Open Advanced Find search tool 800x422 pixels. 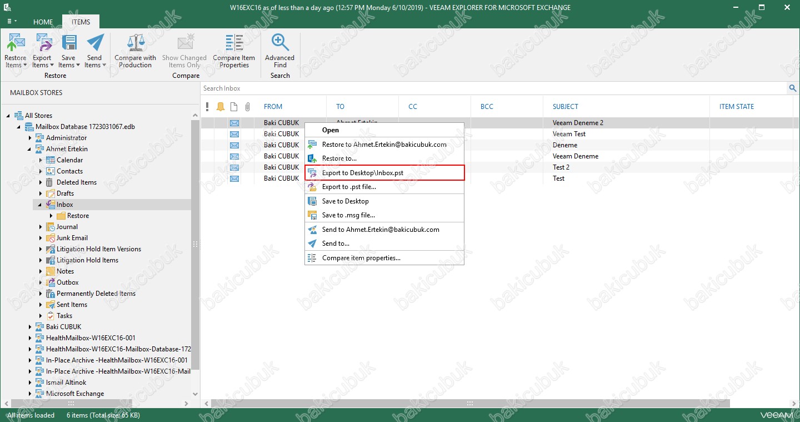[x=279, y=51]
